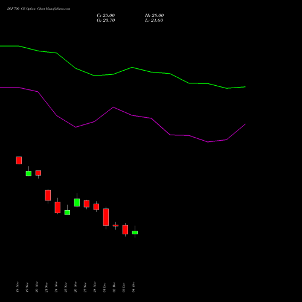Screen dimensions: 302x302
Task: Select the red candlestick for 21 Nov
Action: click(x=48, y=195)
